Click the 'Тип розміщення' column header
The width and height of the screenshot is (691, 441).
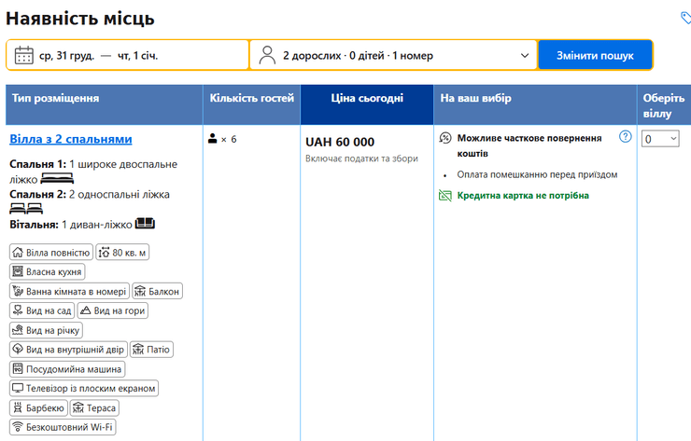point(57,98)
